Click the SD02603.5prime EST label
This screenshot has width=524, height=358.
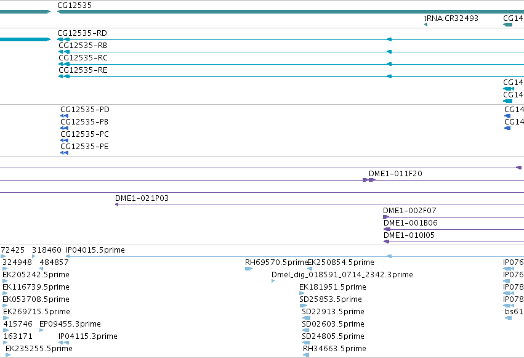tap(333, 325)
